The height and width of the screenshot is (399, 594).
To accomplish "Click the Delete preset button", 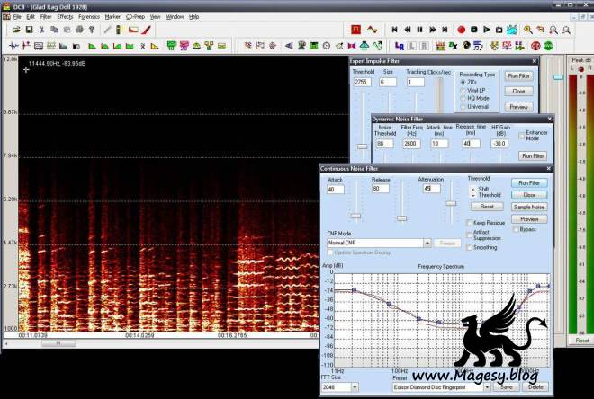I will [x=535, y=387].
